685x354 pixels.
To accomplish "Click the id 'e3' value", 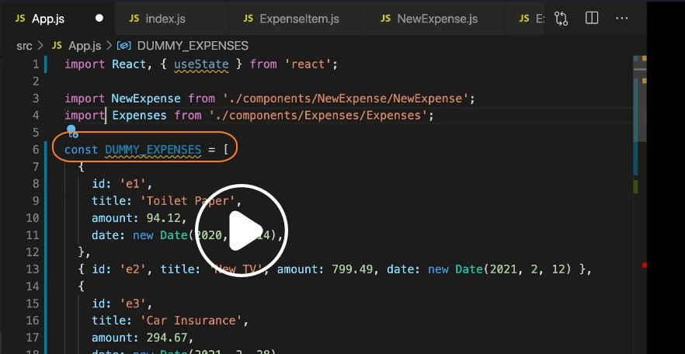I will coord(134,304).
